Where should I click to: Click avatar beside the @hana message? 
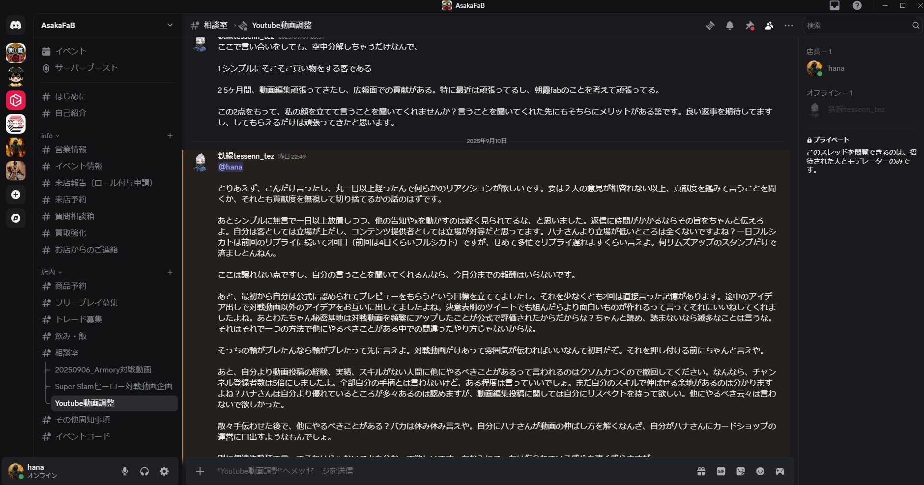tap(200, 162)
